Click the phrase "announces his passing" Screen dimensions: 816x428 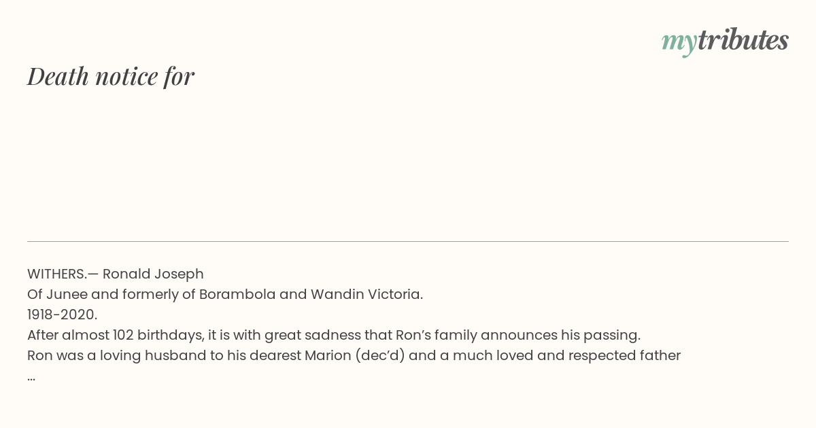coord(566,335)
